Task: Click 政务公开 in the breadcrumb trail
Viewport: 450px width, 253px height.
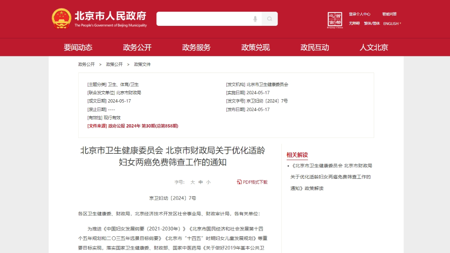Action: pyautogui.click(x=86, y=64)
